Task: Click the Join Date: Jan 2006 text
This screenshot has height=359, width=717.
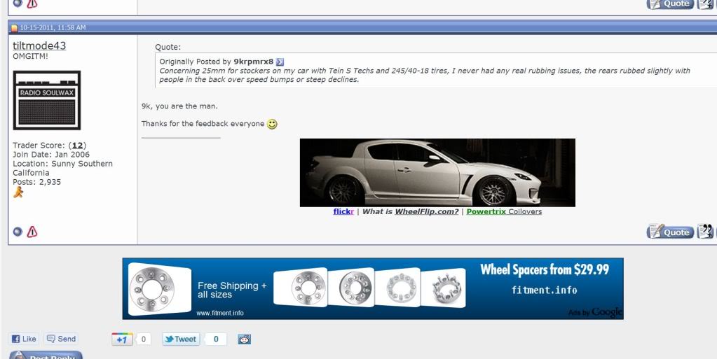Action: click(x=51, y=155)
